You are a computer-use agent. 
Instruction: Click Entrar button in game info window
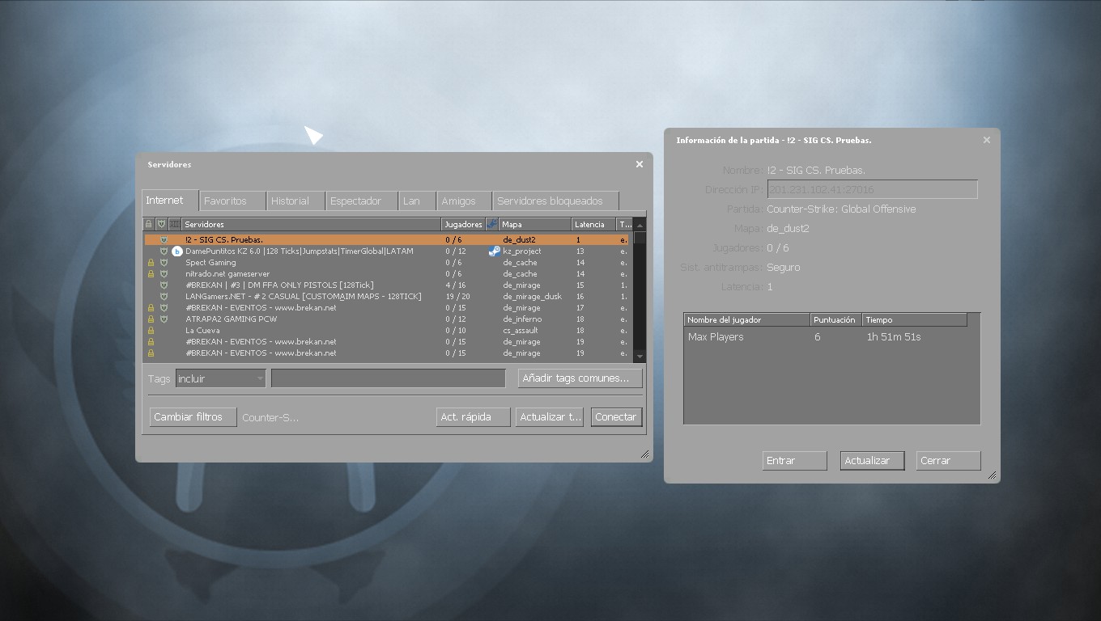point(794,461)
